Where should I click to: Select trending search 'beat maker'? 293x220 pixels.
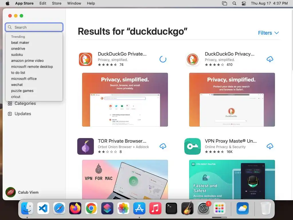[x=20, y=43]
